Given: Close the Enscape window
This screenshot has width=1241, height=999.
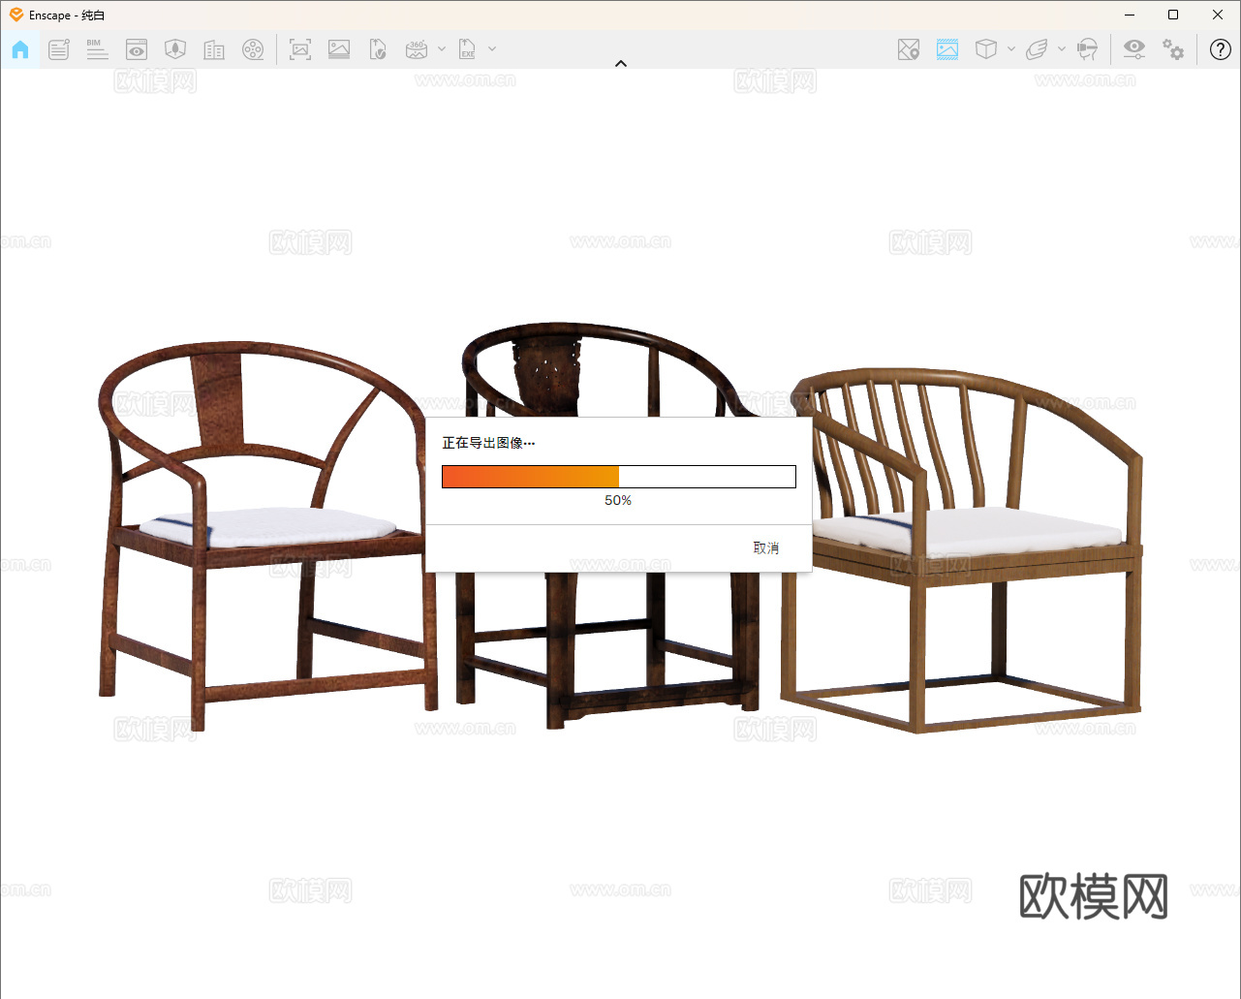Looking at the screenshot, I should (x=1218, y=15).
